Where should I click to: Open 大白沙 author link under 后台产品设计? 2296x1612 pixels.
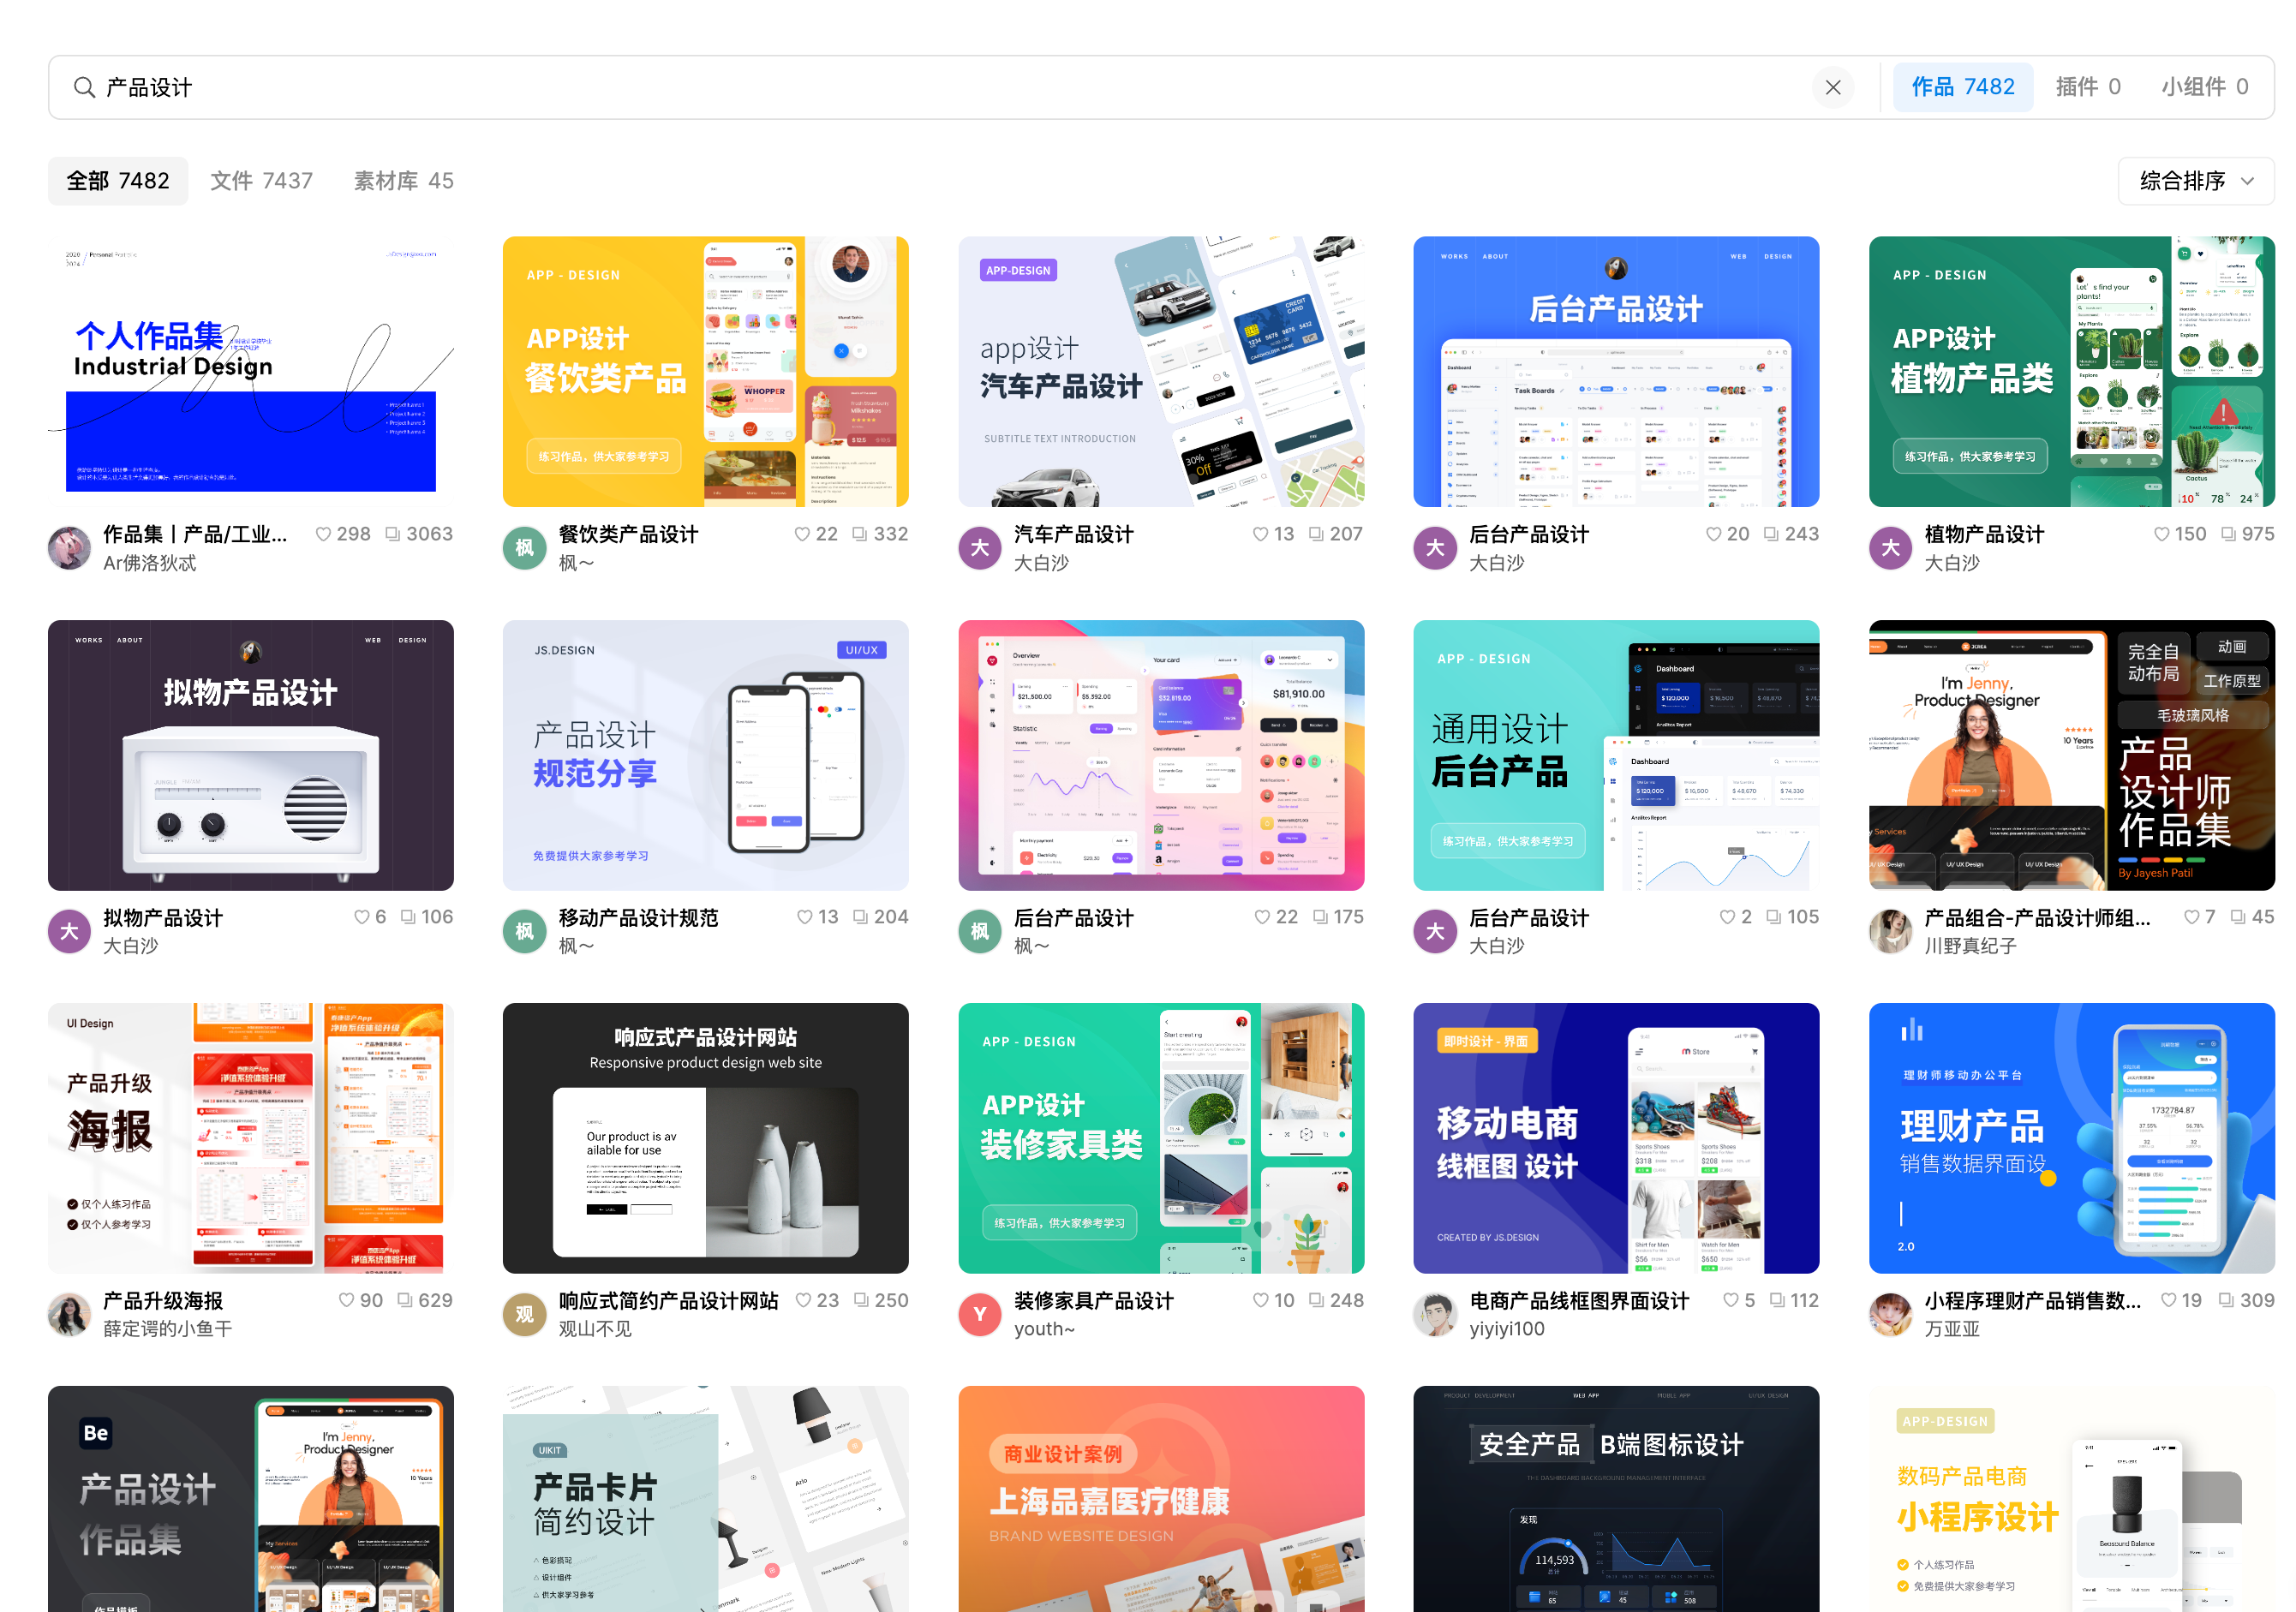point(1496,563)
